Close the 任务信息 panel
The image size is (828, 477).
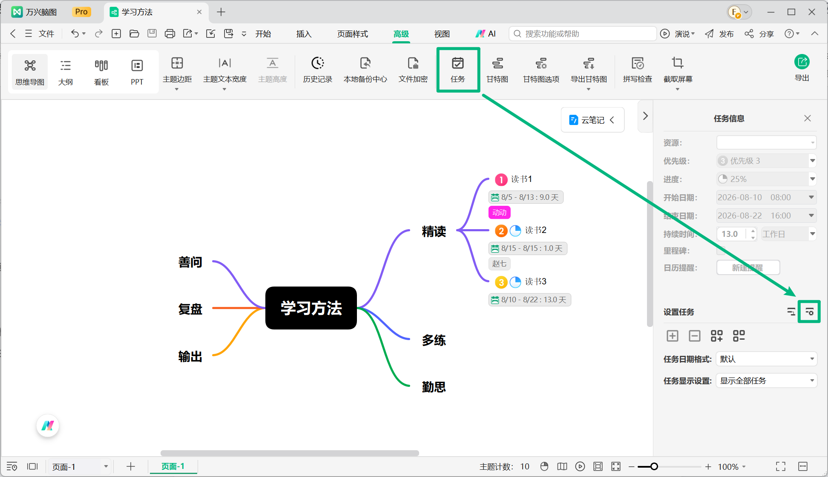(x=808, y=118)
